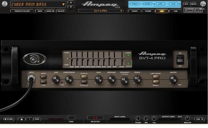
Task: Click the info 'i' button
Action: click(x=29, y=119)
